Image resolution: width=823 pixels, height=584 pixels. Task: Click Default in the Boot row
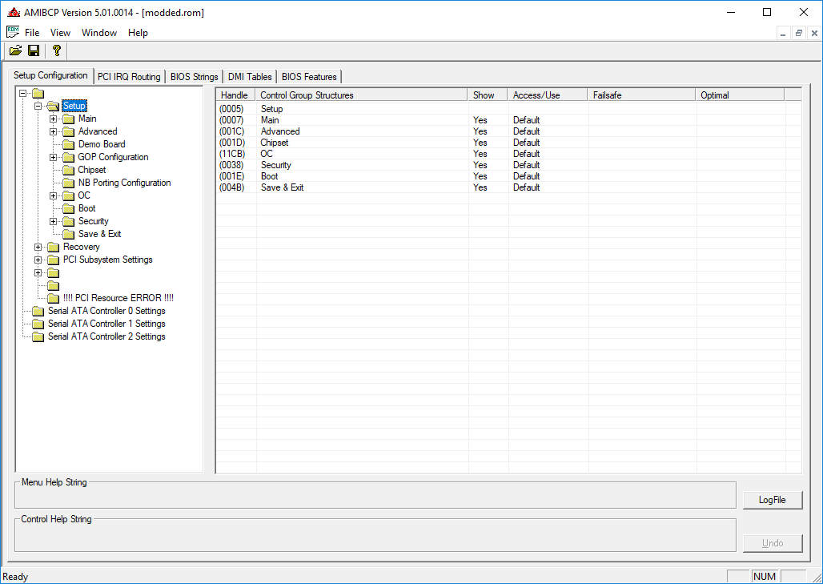[527, 176]
